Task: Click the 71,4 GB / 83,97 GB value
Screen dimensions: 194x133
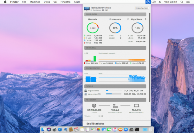Action: click(x=133, y=90)
